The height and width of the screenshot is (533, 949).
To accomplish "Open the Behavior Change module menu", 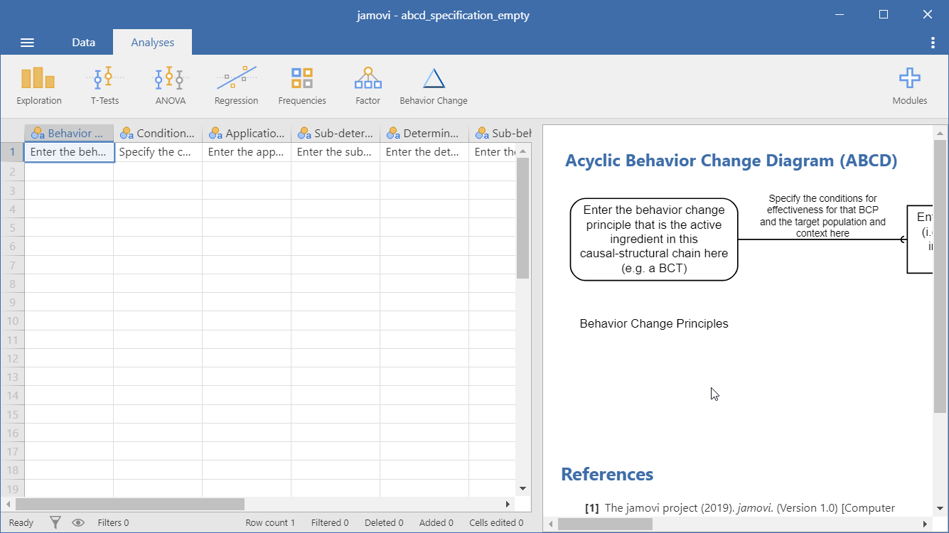I will [x=434, y=86].
